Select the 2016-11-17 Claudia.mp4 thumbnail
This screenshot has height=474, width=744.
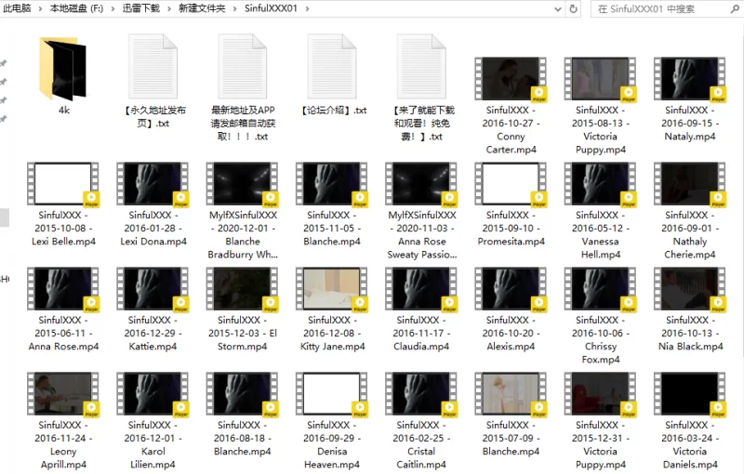pos(421,289)
